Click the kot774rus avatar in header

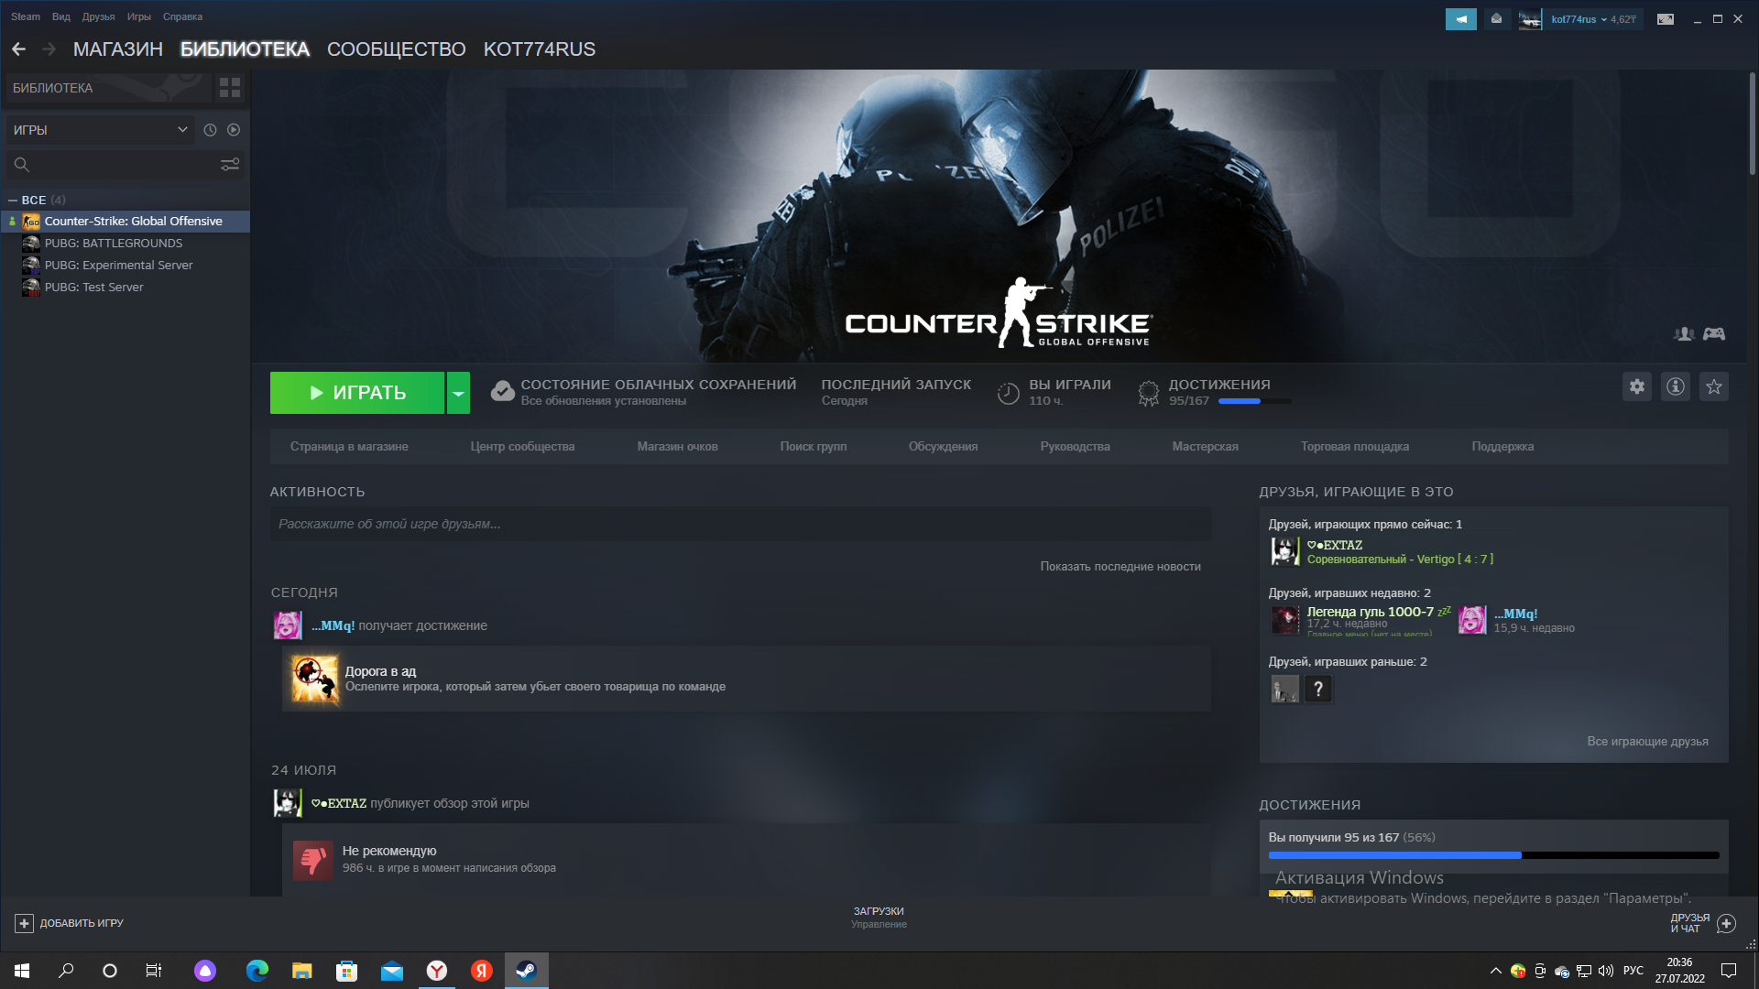tap(1530, 19)
